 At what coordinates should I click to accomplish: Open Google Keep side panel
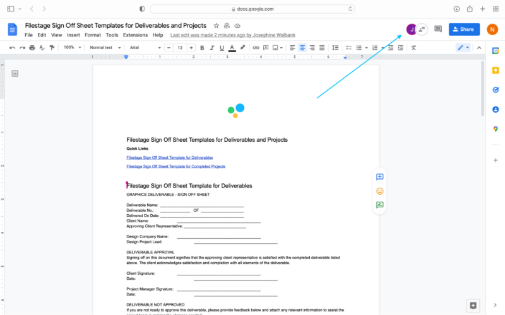pyautogui.click(x=496, y=71)
